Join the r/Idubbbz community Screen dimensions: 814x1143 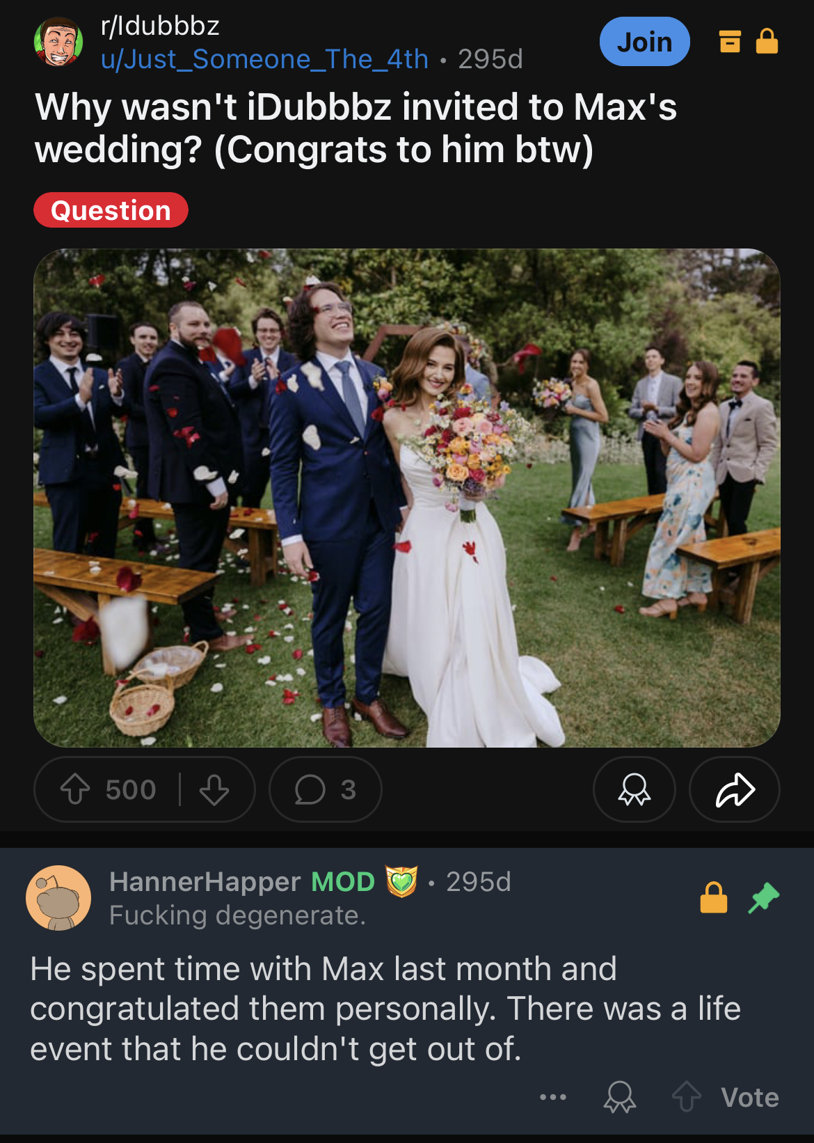click(645, 42)
